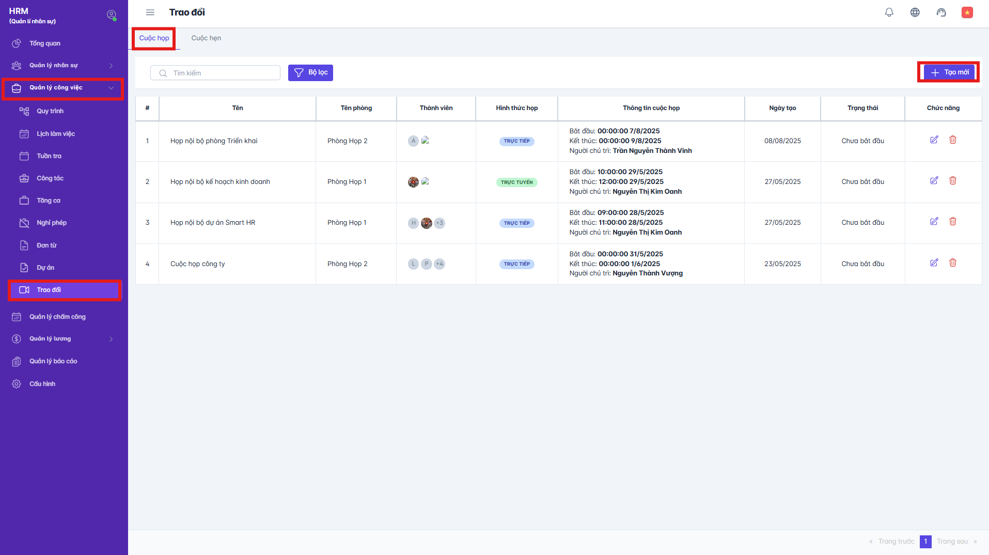Click the Tạo mới button
The height and width of the screenshot is (555, 989).
click(949, 72)
